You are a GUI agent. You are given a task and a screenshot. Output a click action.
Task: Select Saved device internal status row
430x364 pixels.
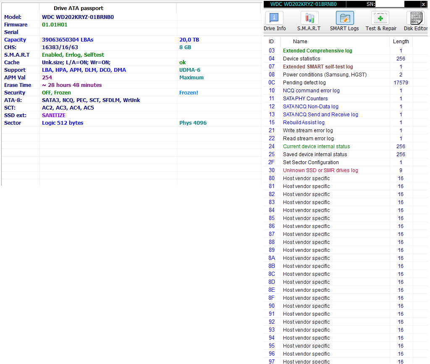[x=346, y=155]
